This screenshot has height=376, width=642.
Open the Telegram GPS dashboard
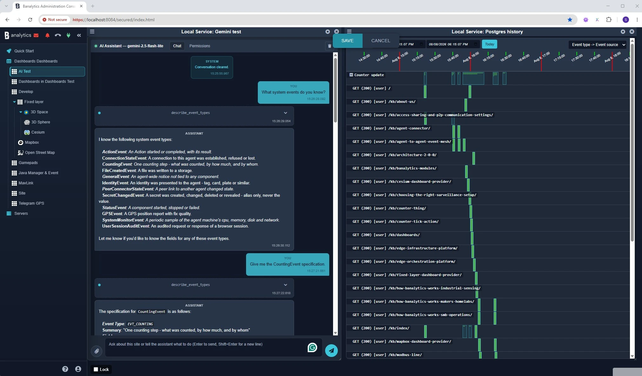click(31, 203)
